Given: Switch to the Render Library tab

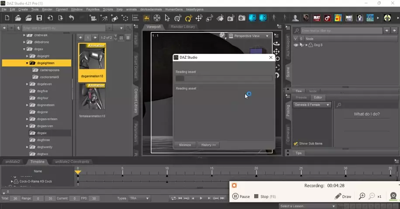Looking at the screenshot, I should 183,27.
